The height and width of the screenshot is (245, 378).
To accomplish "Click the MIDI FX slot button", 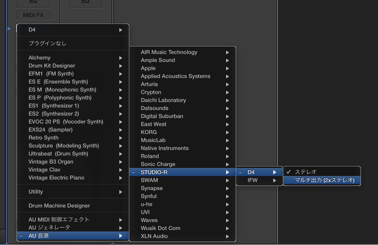I will point(33,15).
